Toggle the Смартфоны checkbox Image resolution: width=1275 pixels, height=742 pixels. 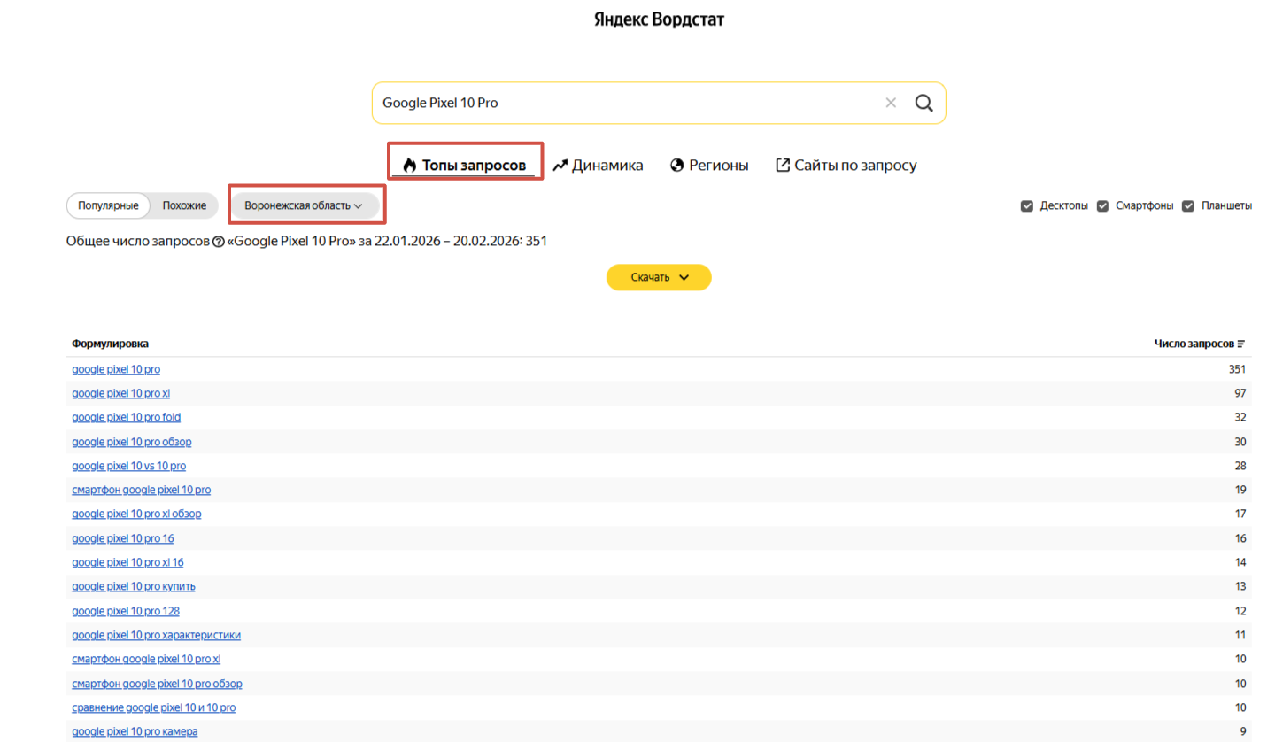1103,206
